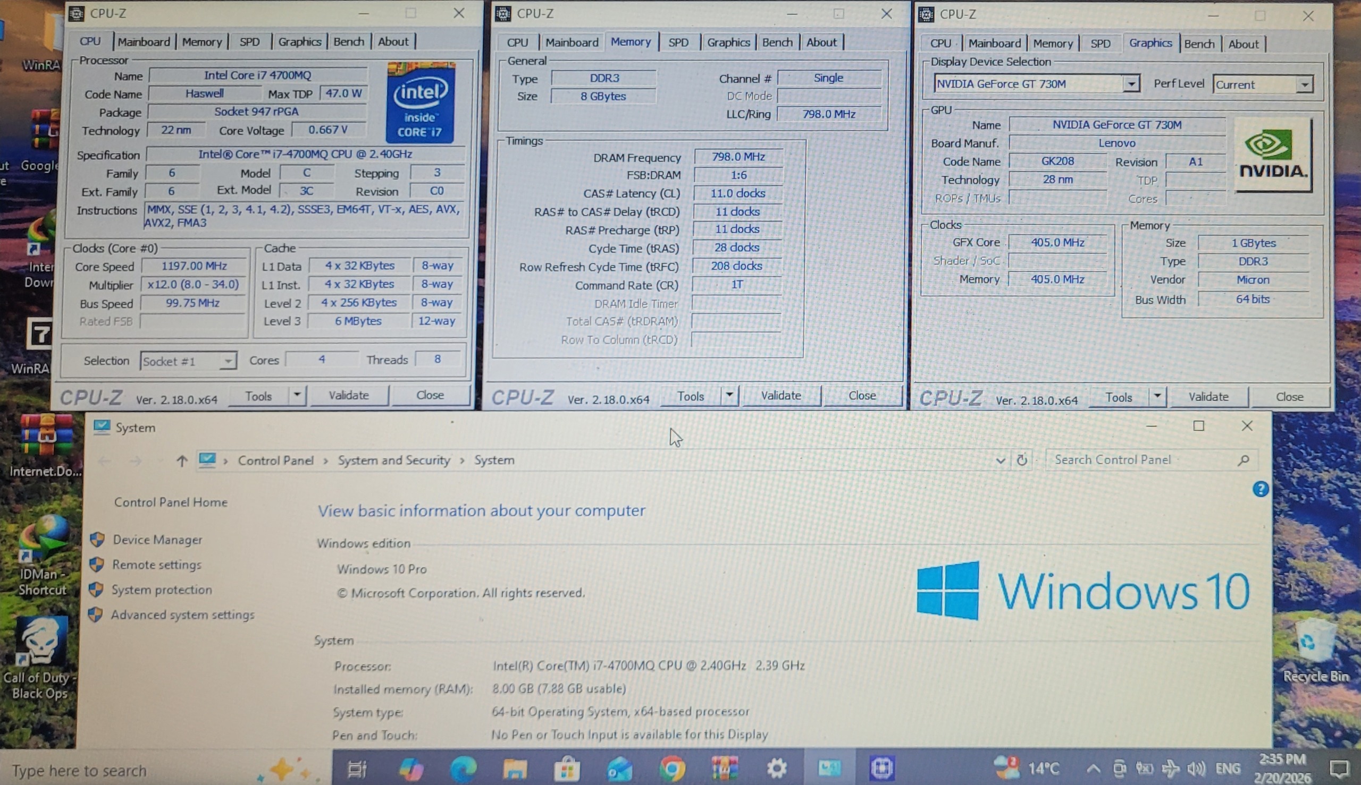
Task: Click the up arrow navigation icon
Action: pos(182,460)
